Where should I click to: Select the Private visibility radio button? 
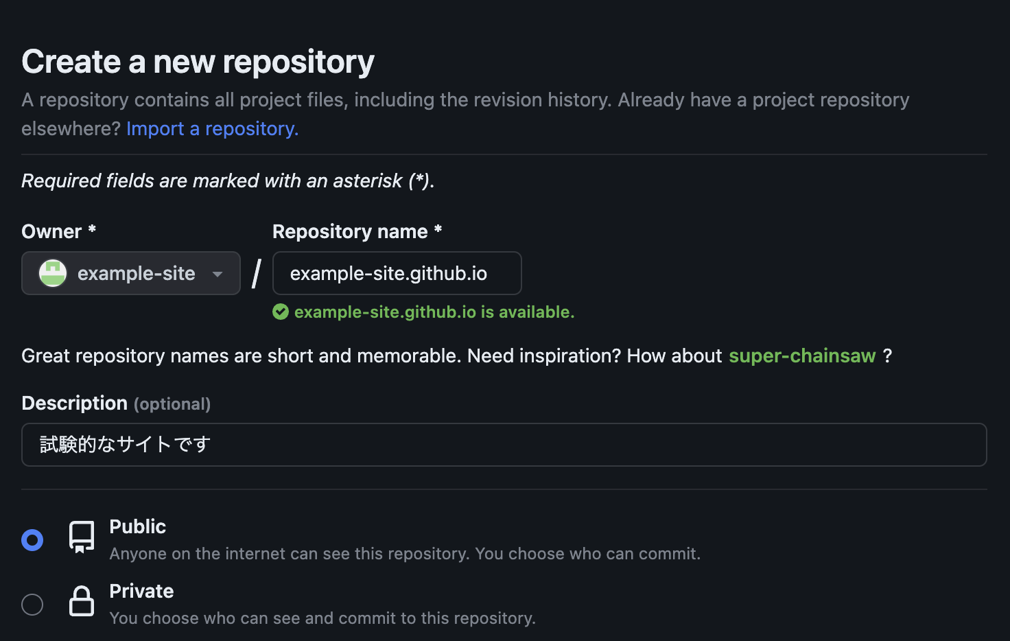(x=32, y=604)
